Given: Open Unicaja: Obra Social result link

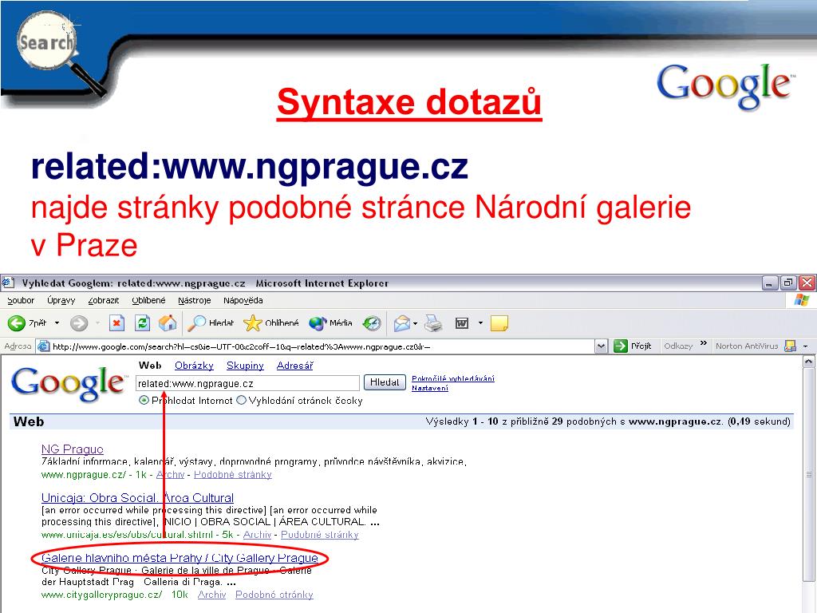Looking at the screenshot, I should (x=137, y=497).
